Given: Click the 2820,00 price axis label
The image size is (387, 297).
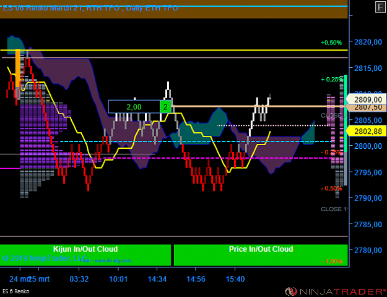Looking at the screenshot, I should coord(368,42).
